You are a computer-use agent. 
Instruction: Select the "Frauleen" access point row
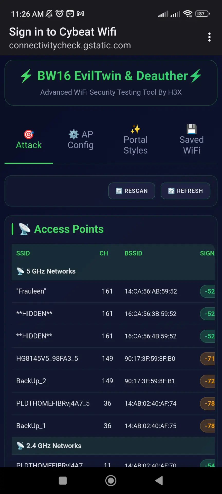tap(113, 291)
